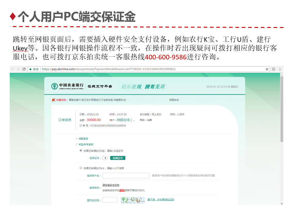Click the red 此处 refresh link
This screenshot has height=219, width=292.
[x=122, y=190]
